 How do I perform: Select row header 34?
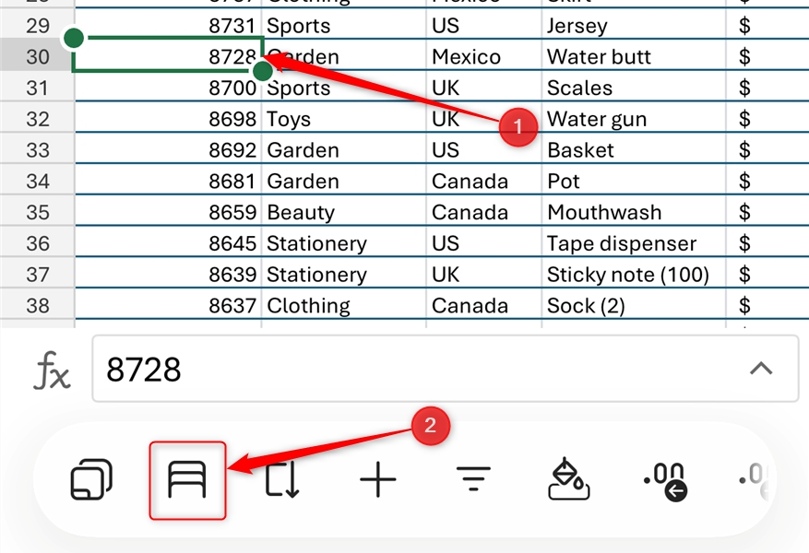pyautogui.click(x=38, y=181)
